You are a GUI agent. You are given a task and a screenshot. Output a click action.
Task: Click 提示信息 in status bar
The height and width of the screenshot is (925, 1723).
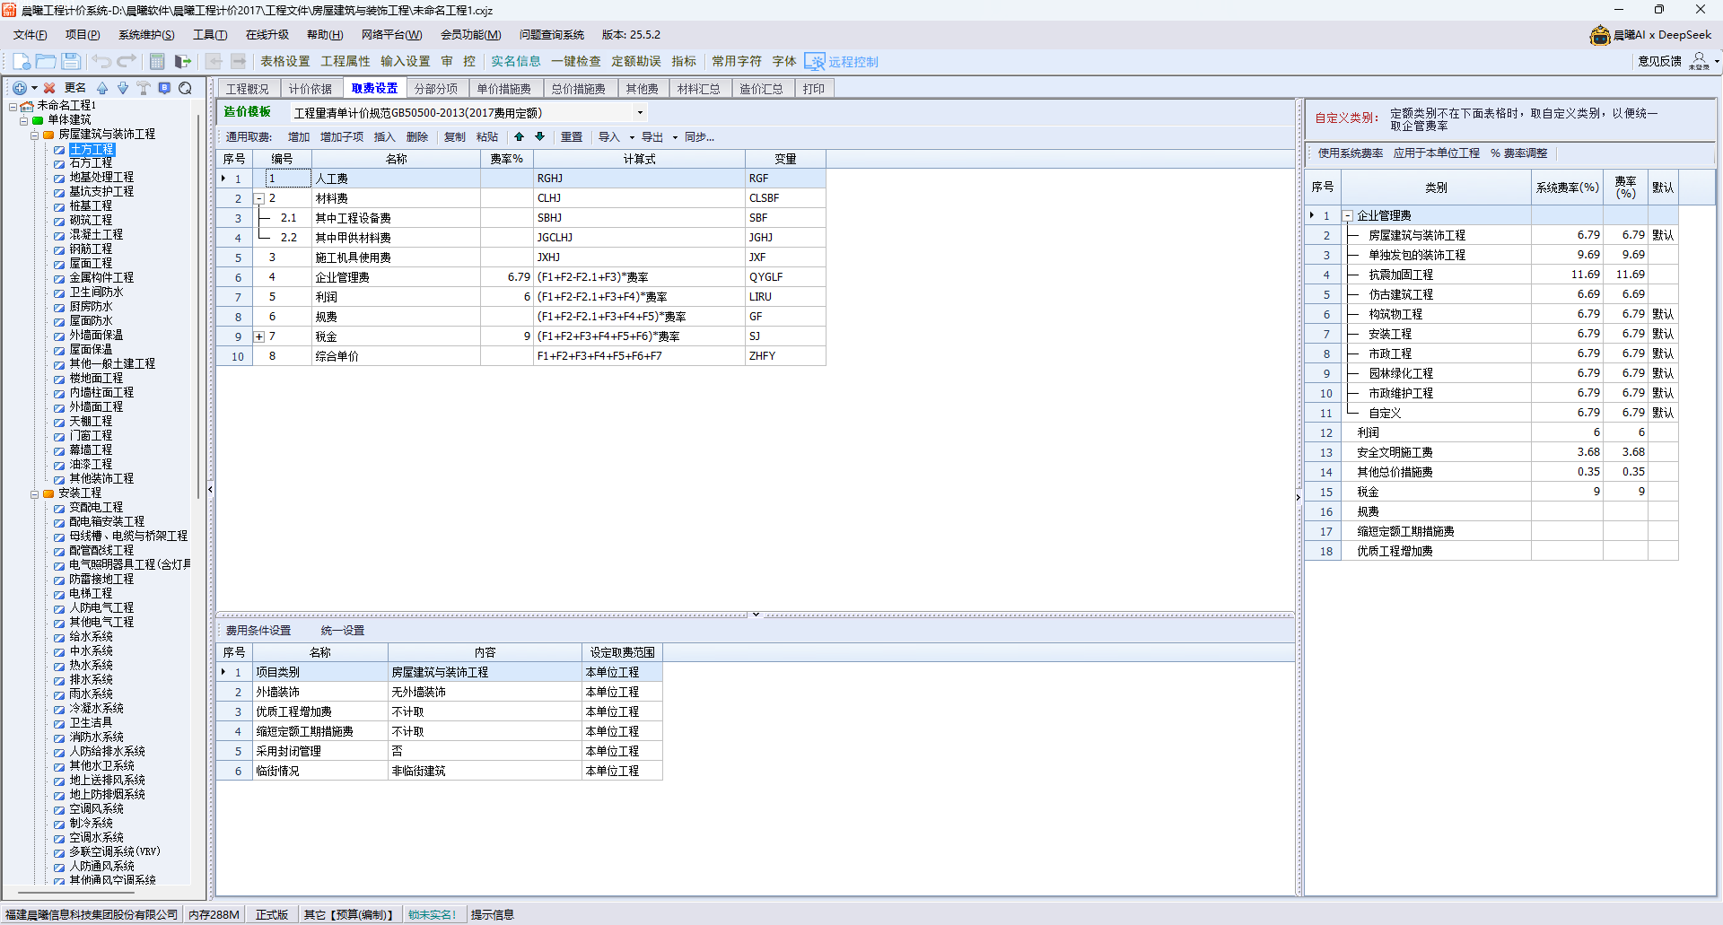(x=493, y=915)
